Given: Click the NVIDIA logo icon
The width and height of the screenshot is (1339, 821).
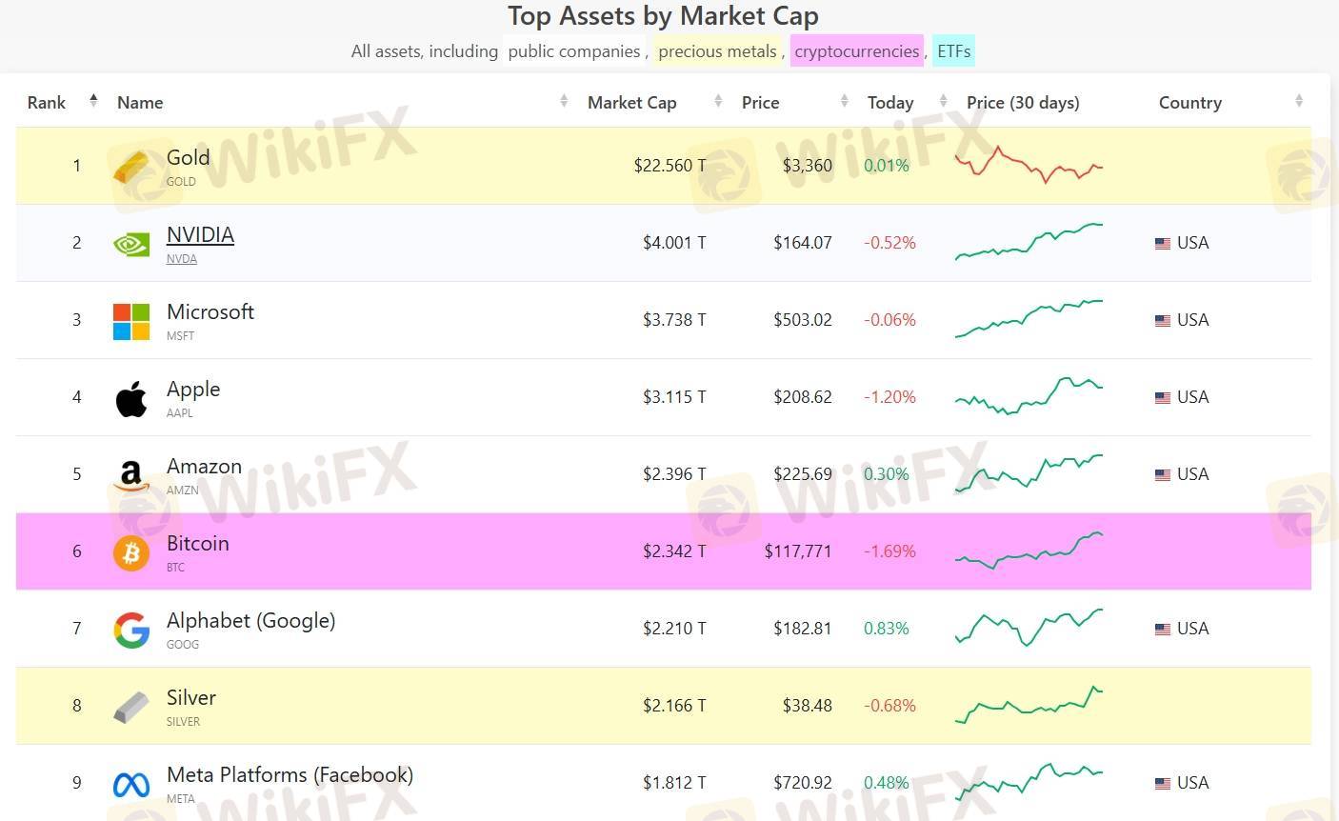Looking at the screenshot, I should (131, 245).
